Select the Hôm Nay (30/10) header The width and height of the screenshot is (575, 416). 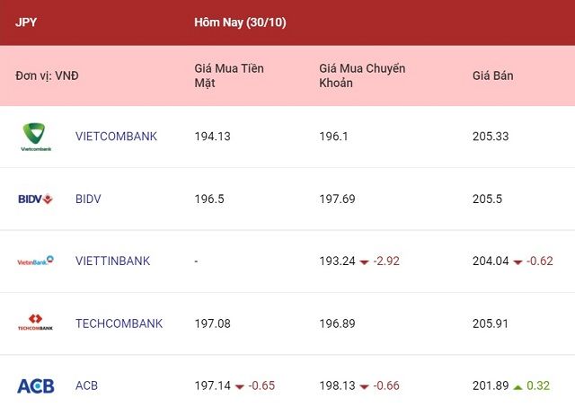[240, 22]
